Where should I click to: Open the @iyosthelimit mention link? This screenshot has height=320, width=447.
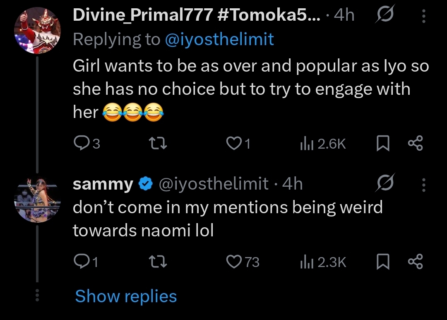219,39
